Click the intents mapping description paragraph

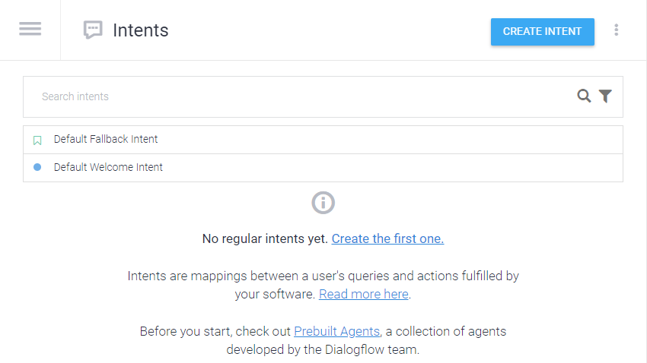coord(323,276)
